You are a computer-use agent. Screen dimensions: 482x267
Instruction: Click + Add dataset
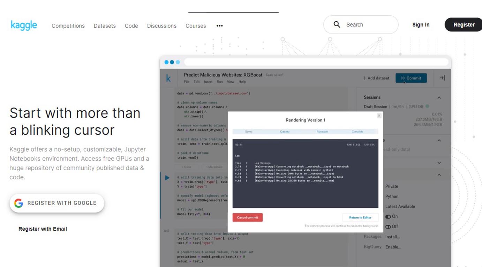click(376, 78)
